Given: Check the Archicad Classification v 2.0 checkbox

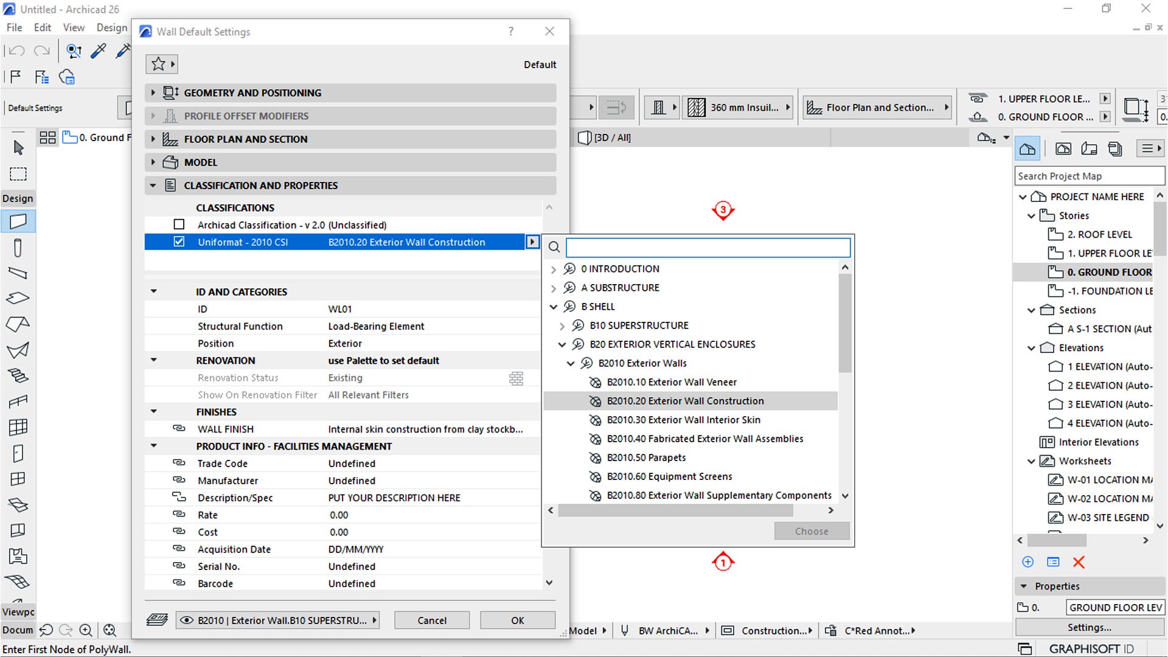Looking at the screenshot, I should tap(179, 224).
